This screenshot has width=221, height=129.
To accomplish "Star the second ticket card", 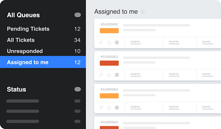I will pyautogui.click(x=109, y=75).
